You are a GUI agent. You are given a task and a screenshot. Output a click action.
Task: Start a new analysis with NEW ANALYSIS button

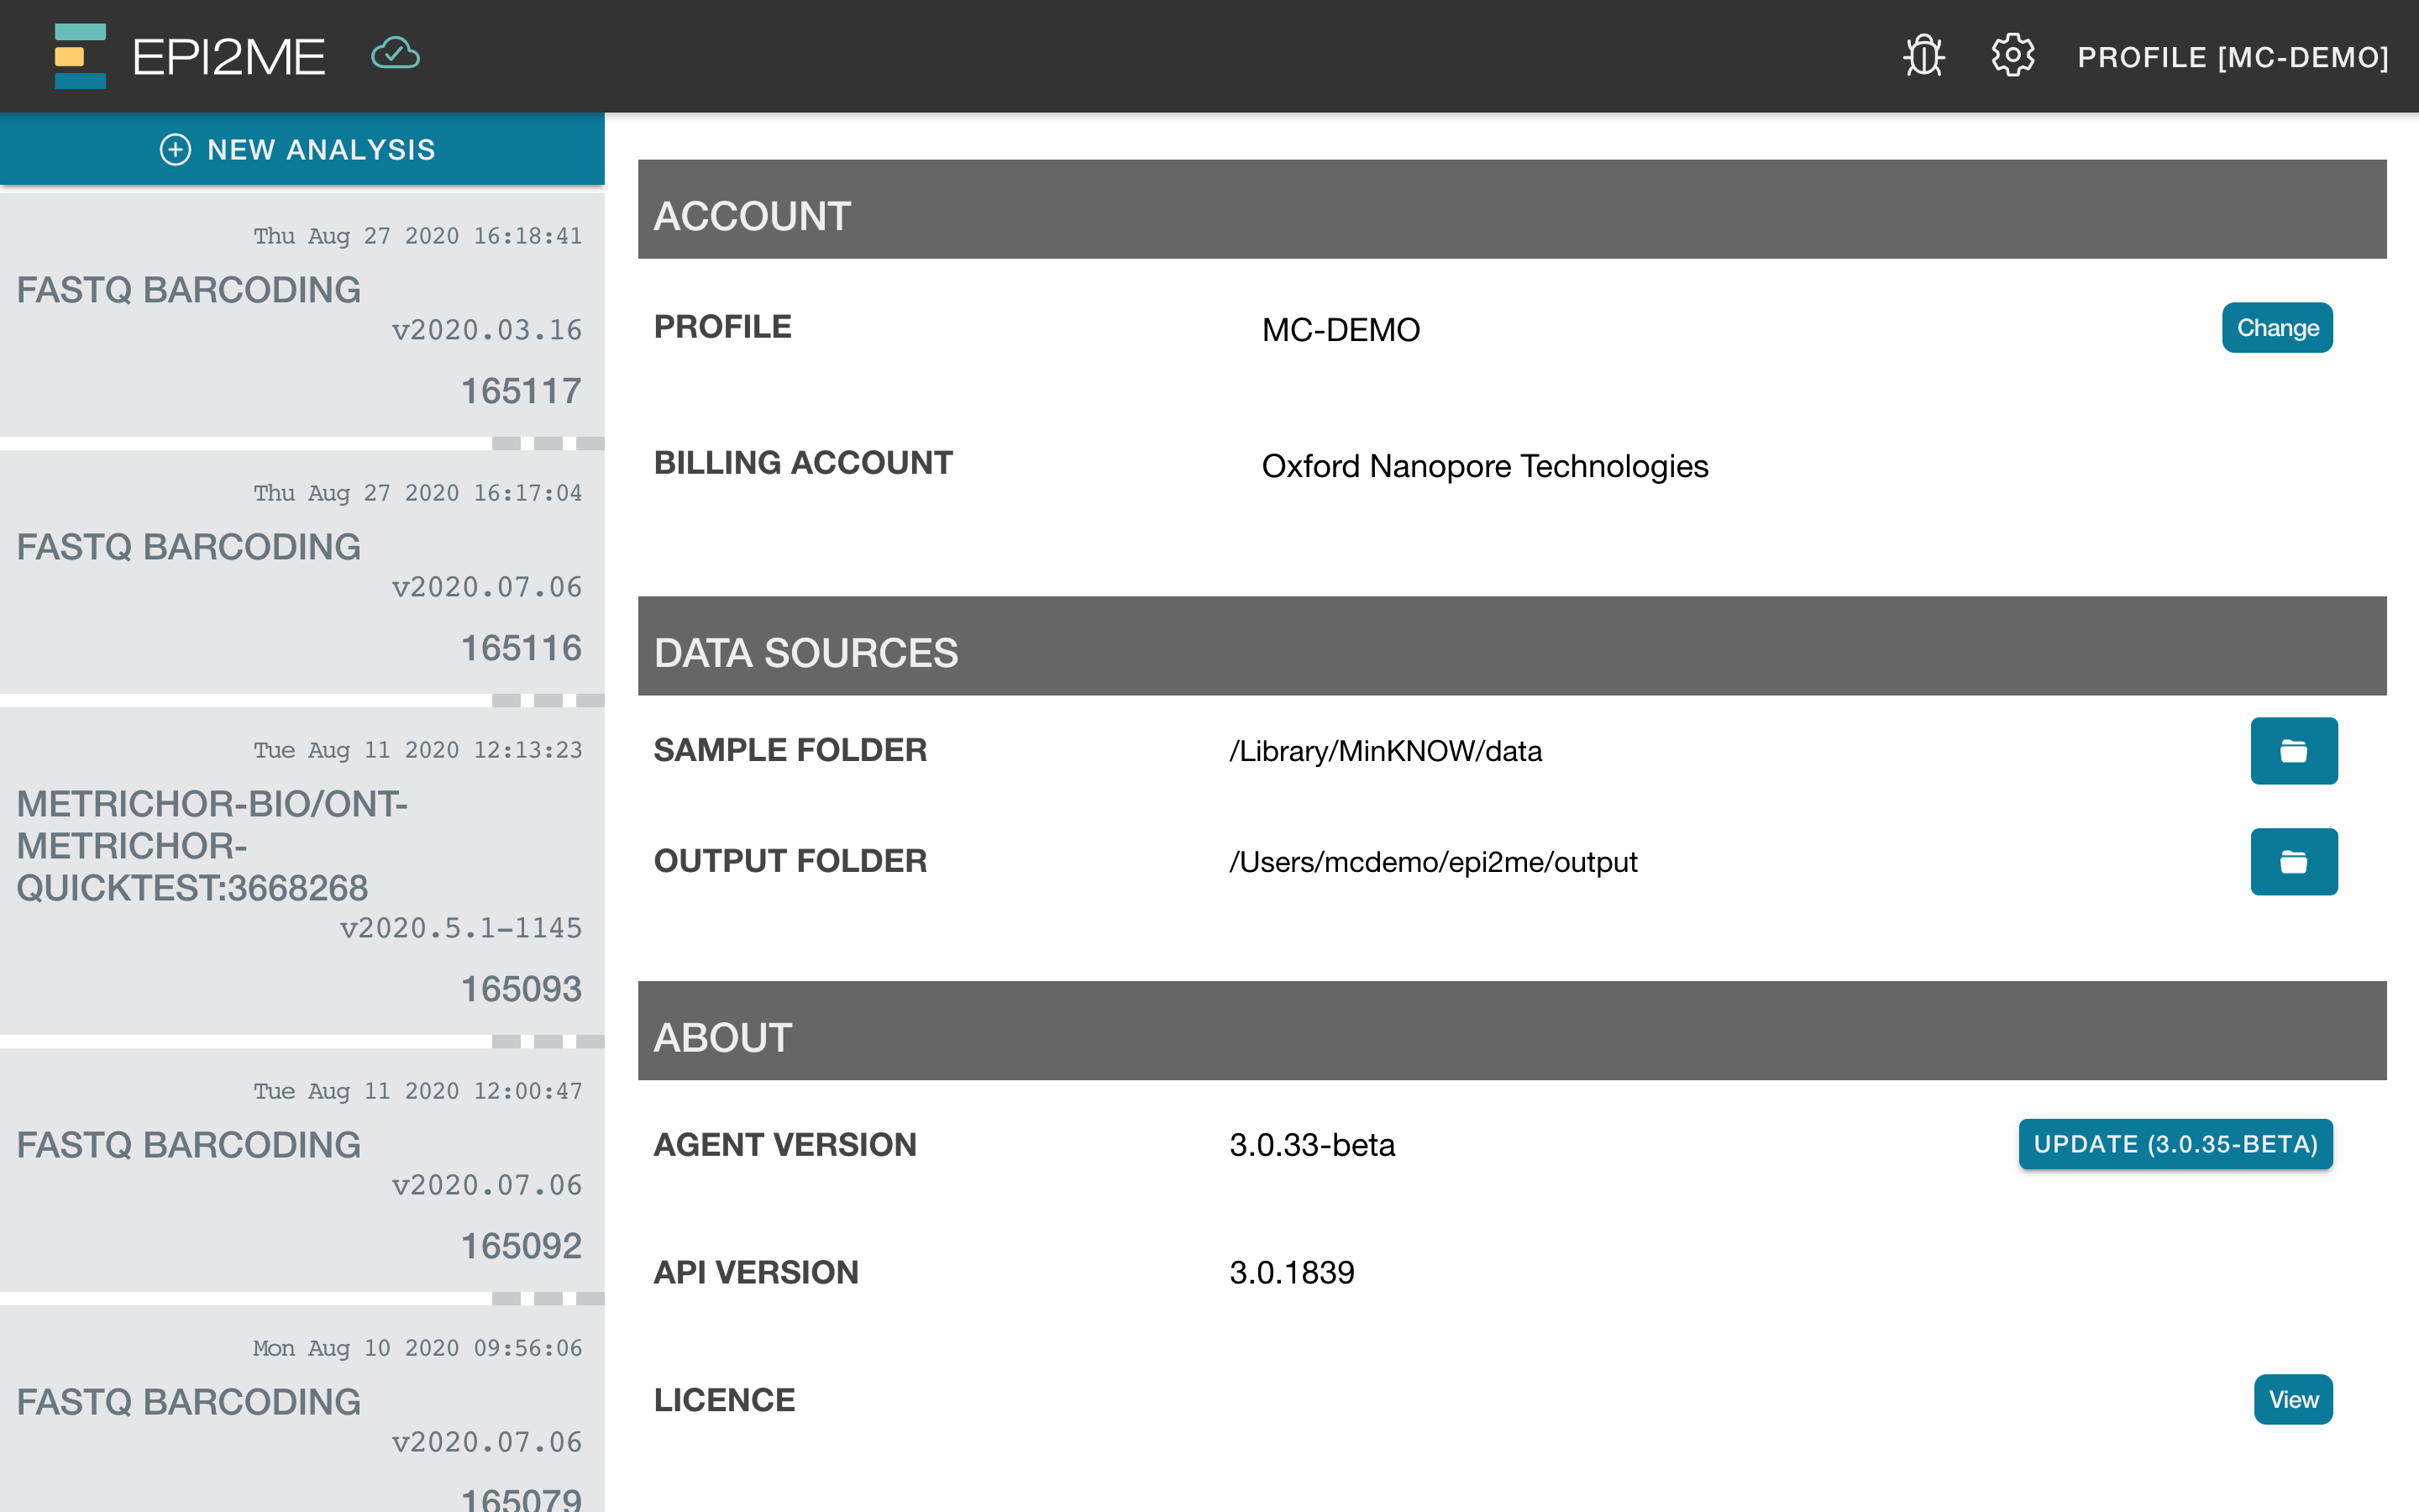point(302,149)
